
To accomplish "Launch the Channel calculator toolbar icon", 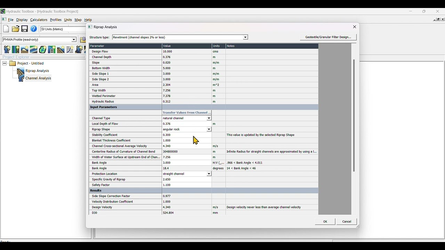I will (7, 50).
